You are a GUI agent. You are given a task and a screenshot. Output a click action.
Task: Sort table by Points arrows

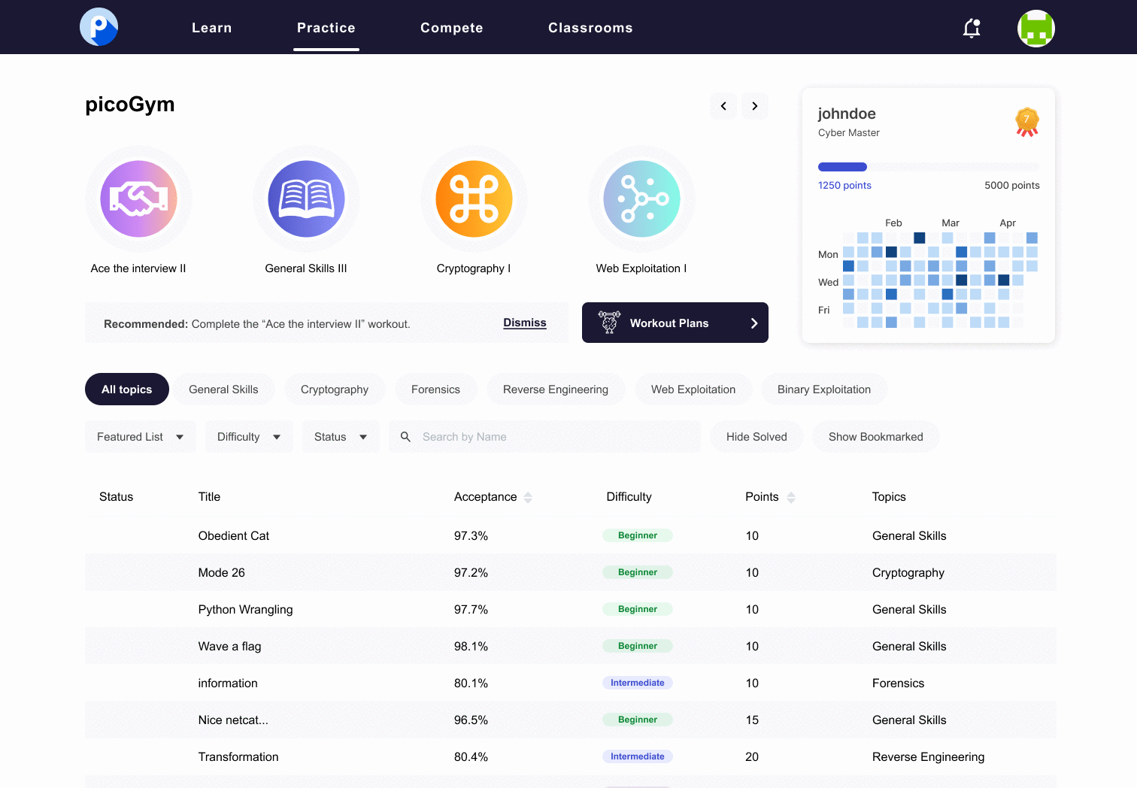tap(791, 497)
